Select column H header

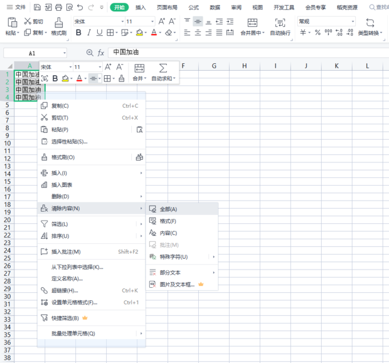point(245,66)
